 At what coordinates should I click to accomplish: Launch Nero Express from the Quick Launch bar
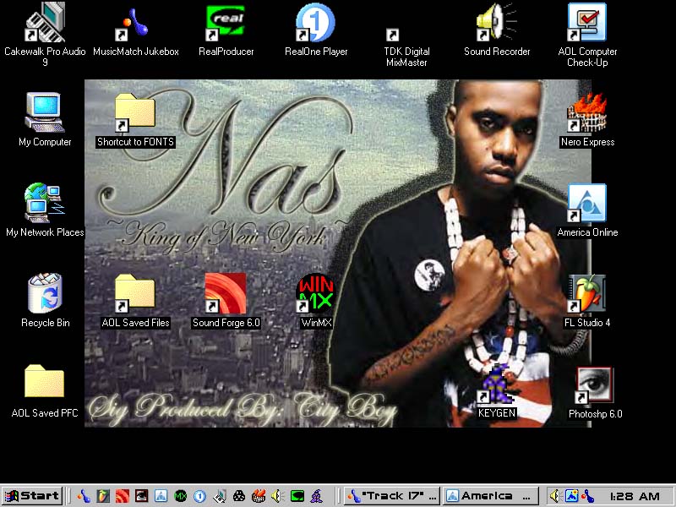point(259,496)
